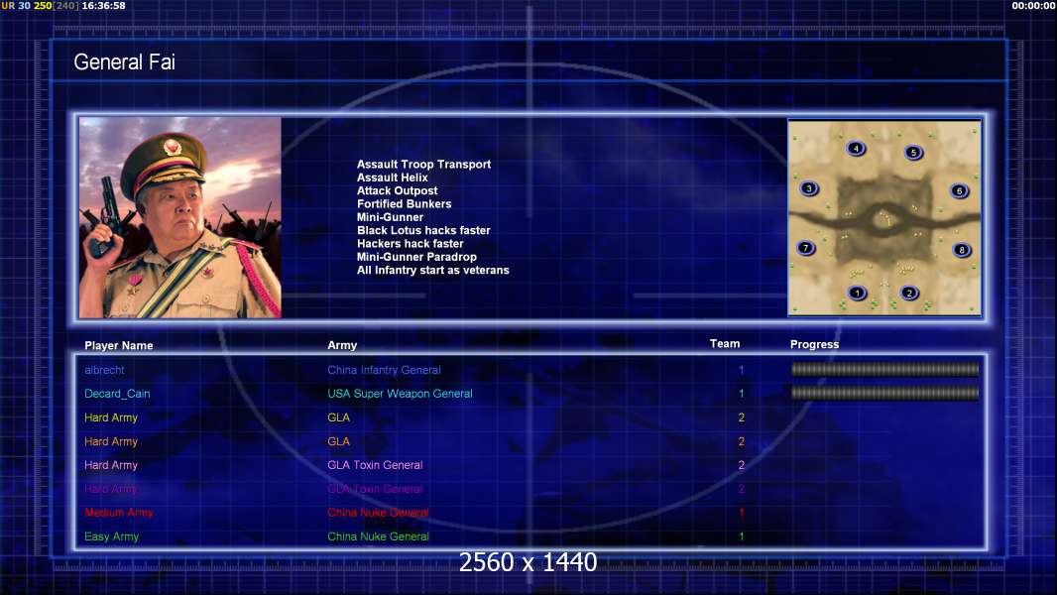Click the 'Easy Army' player name
Viewport: 1057px width, 595px height.
coord(111,537)
